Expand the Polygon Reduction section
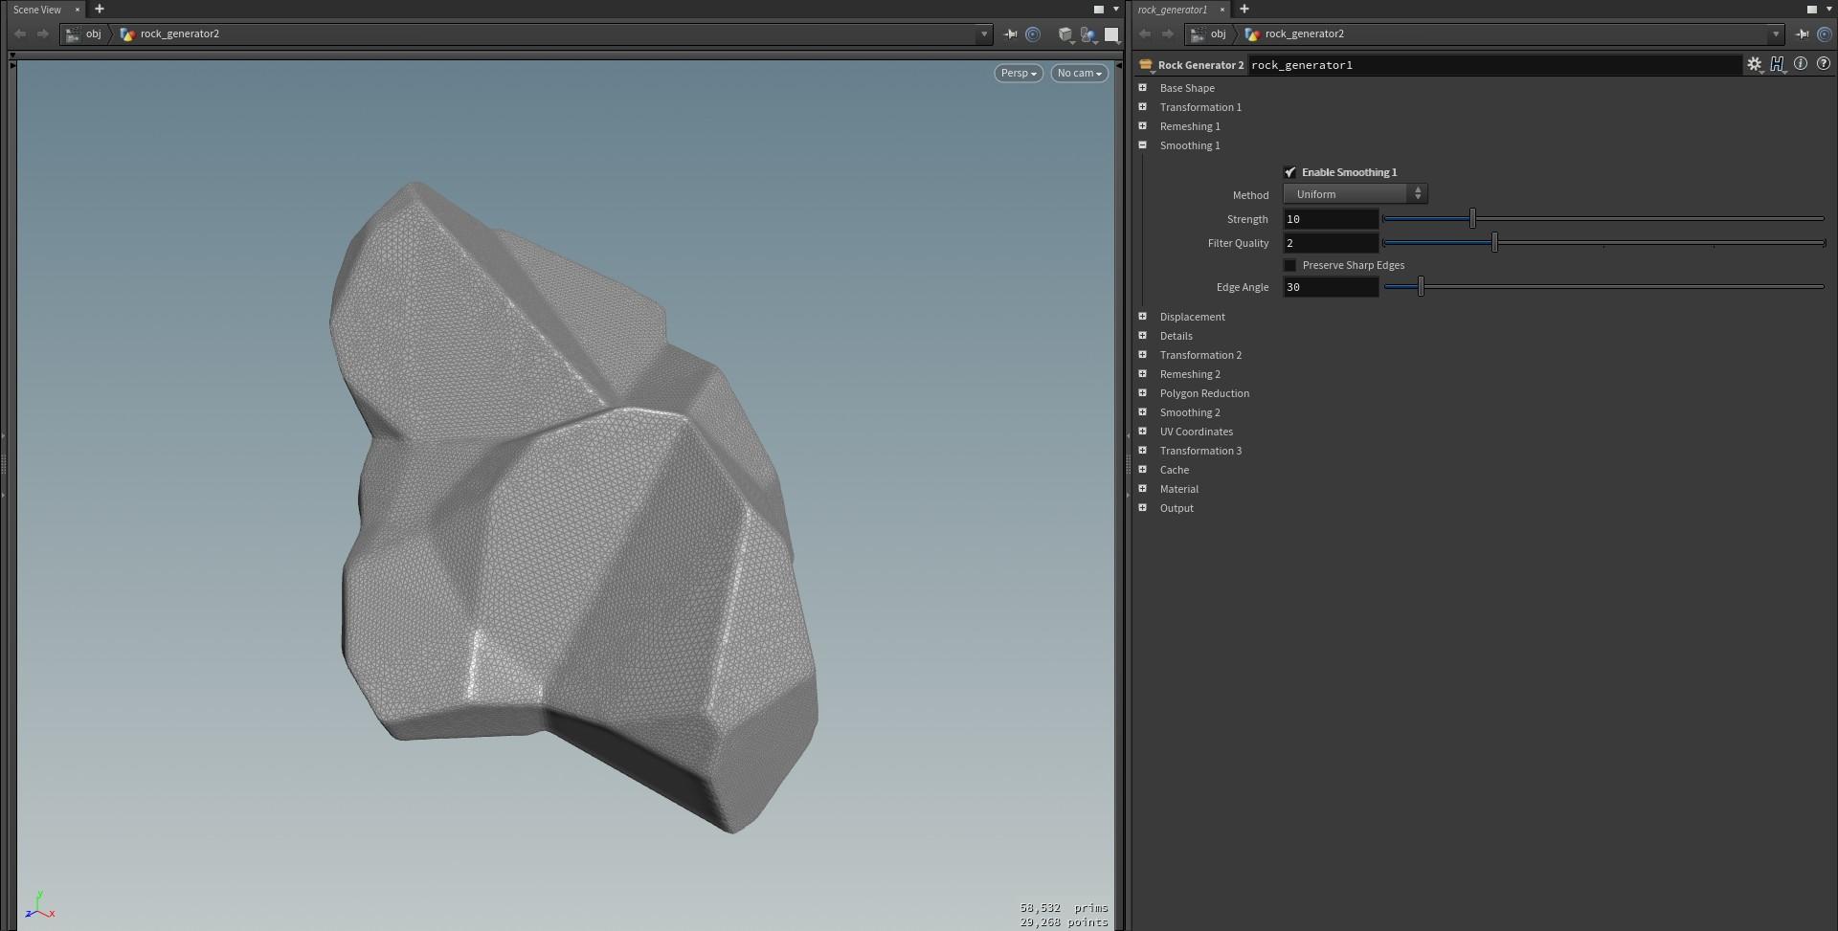1838x931 pixels. coord(1143,392)
